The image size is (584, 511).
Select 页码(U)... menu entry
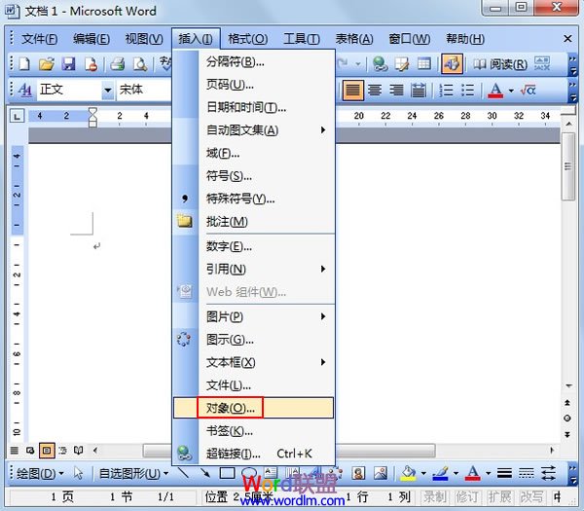point(253,85)
